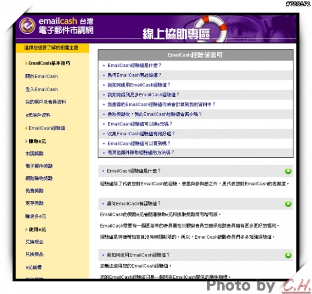312x294 pixels.
Task: Click the '為何EmailCash有經驗值？' answer section heading
Action: 195,204
